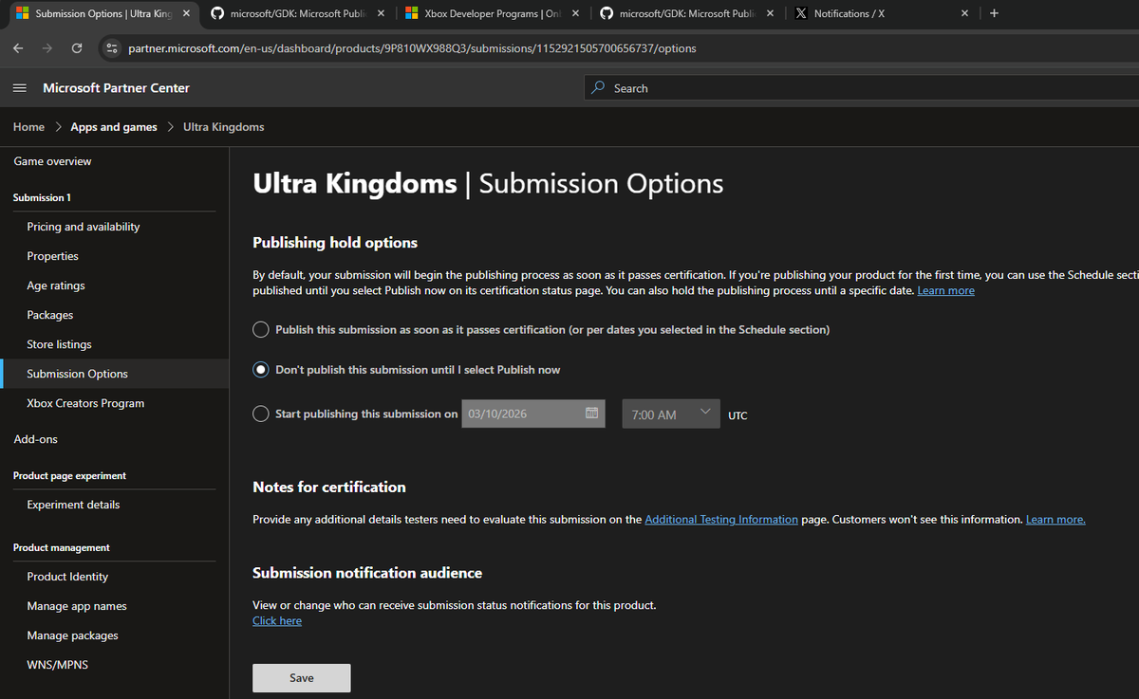Click the Submission 1 sidebar heading
The width and height of the screenshot is (1139, 699).
(x=42, y=197)
